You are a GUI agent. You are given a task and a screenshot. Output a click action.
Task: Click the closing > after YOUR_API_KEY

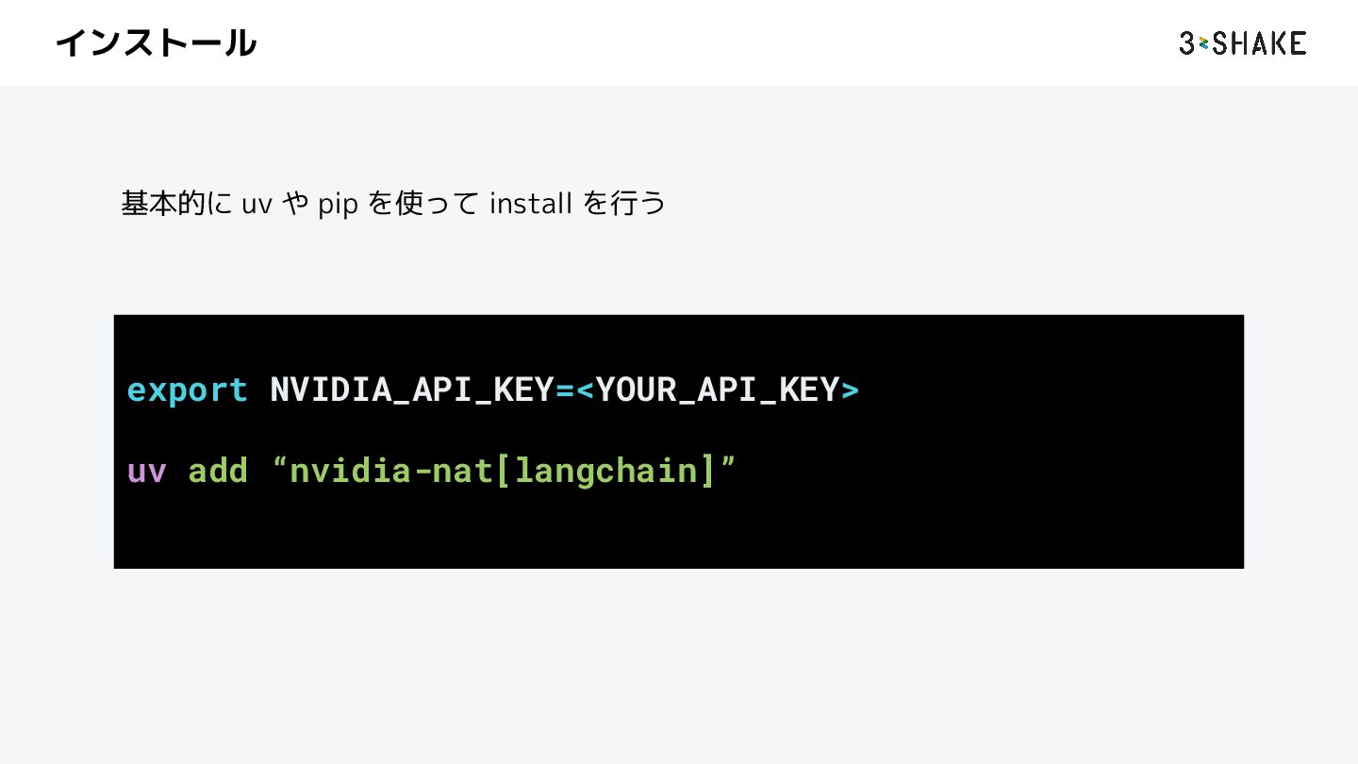850,390
